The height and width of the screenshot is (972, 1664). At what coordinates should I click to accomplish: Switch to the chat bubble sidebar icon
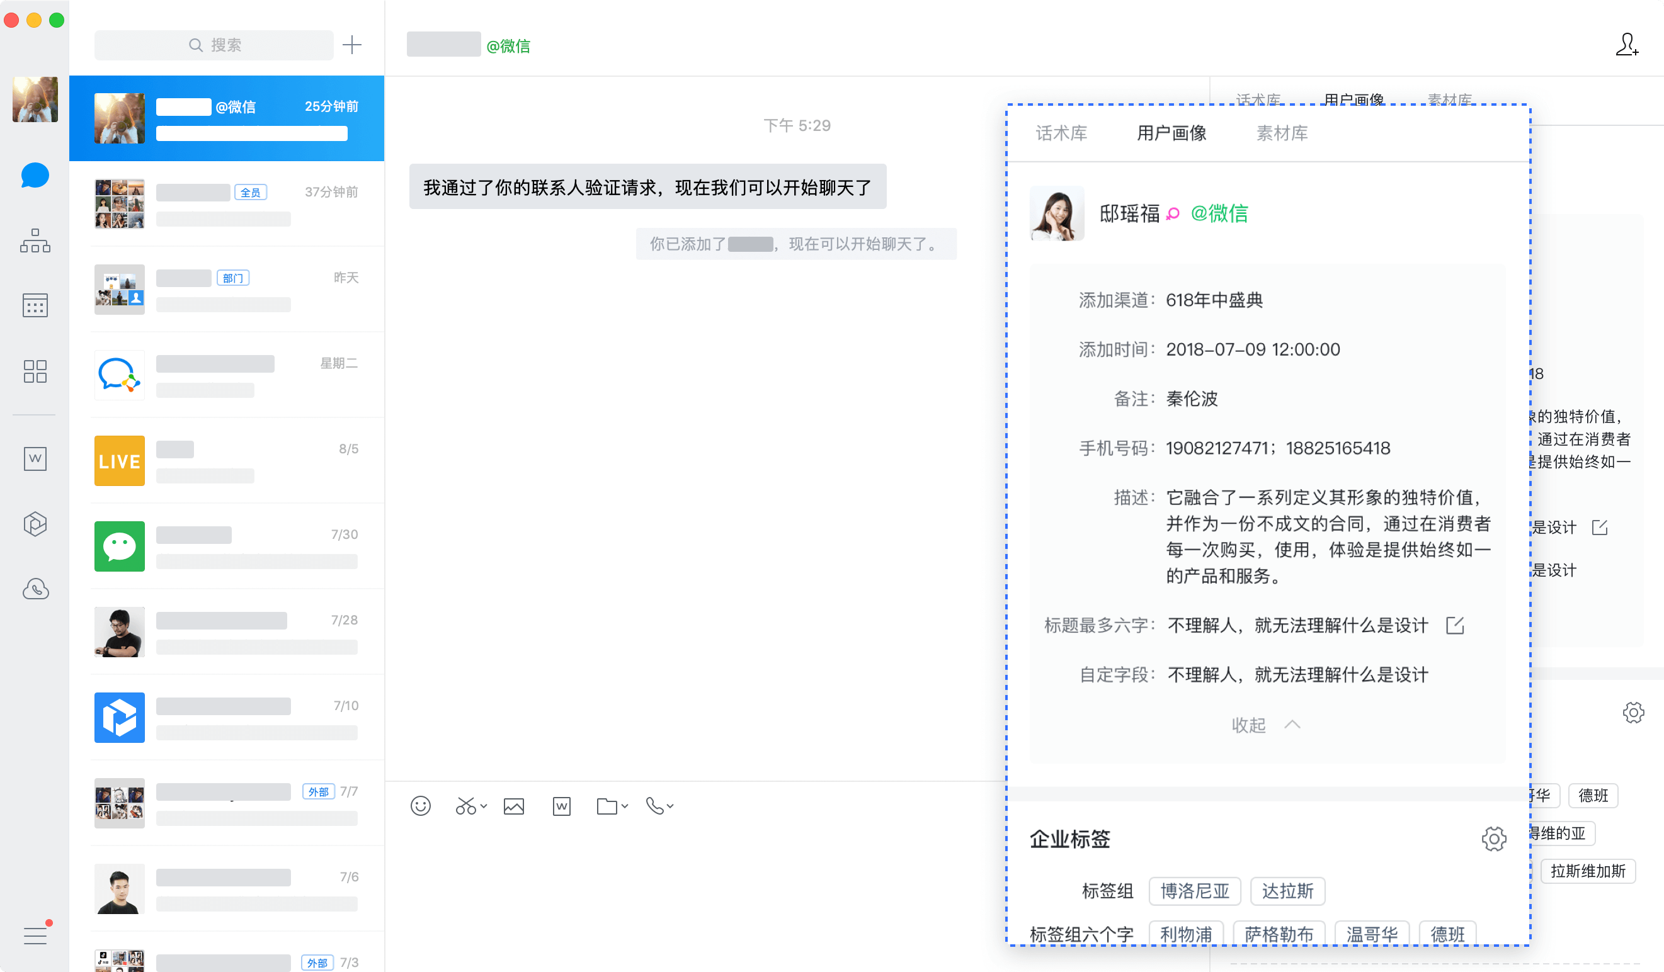(35, 176)
